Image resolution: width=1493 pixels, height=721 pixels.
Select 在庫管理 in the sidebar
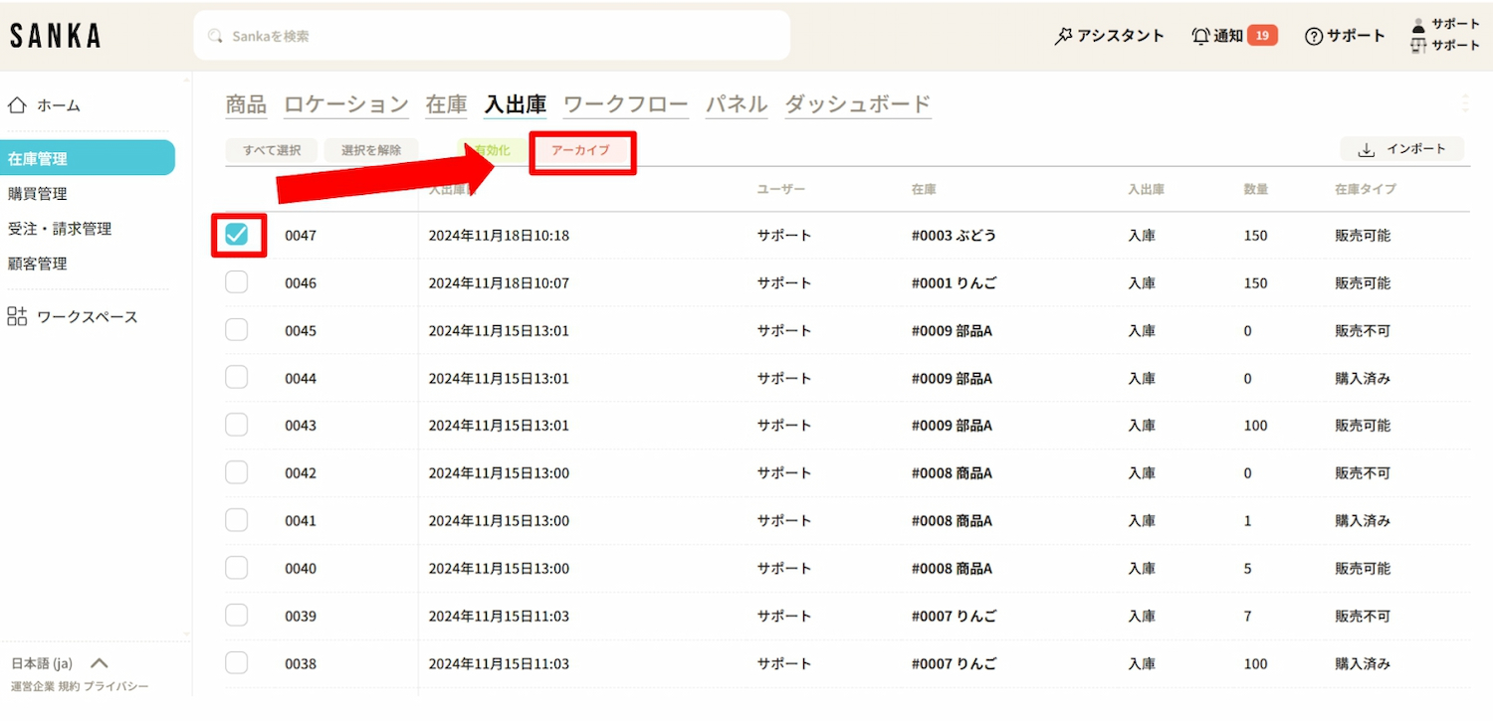[88, 158]
